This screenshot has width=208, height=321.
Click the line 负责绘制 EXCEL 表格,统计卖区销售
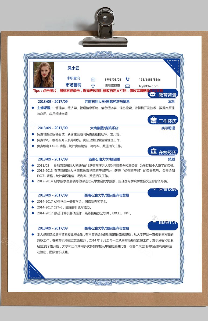(80, 146)
